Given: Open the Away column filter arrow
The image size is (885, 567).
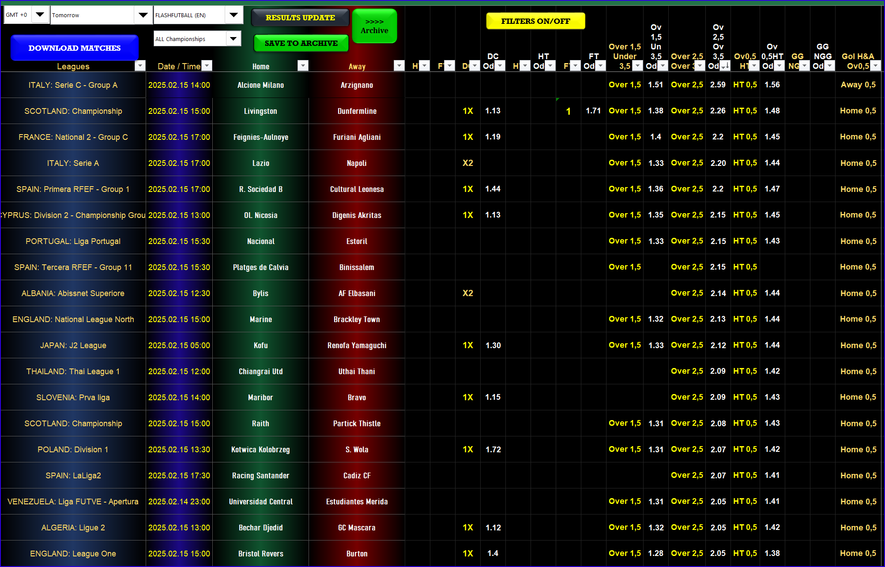Looking at the screenshot, I should click(399, 66).
